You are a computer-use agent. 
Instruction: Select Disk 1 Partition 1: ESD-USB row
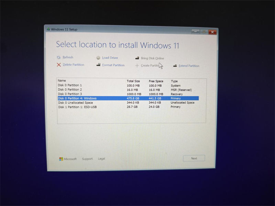coord(128,107)
